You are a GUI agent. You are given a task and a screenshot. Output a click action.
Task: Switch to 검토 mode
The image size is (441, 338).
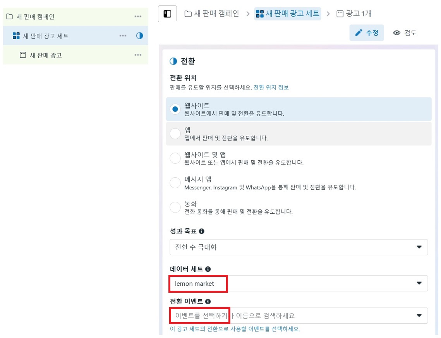[x=405, y=33]
